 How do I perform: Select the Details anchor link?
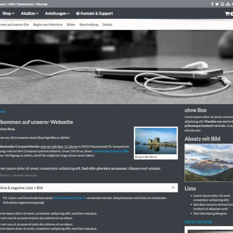click(107, 25)
